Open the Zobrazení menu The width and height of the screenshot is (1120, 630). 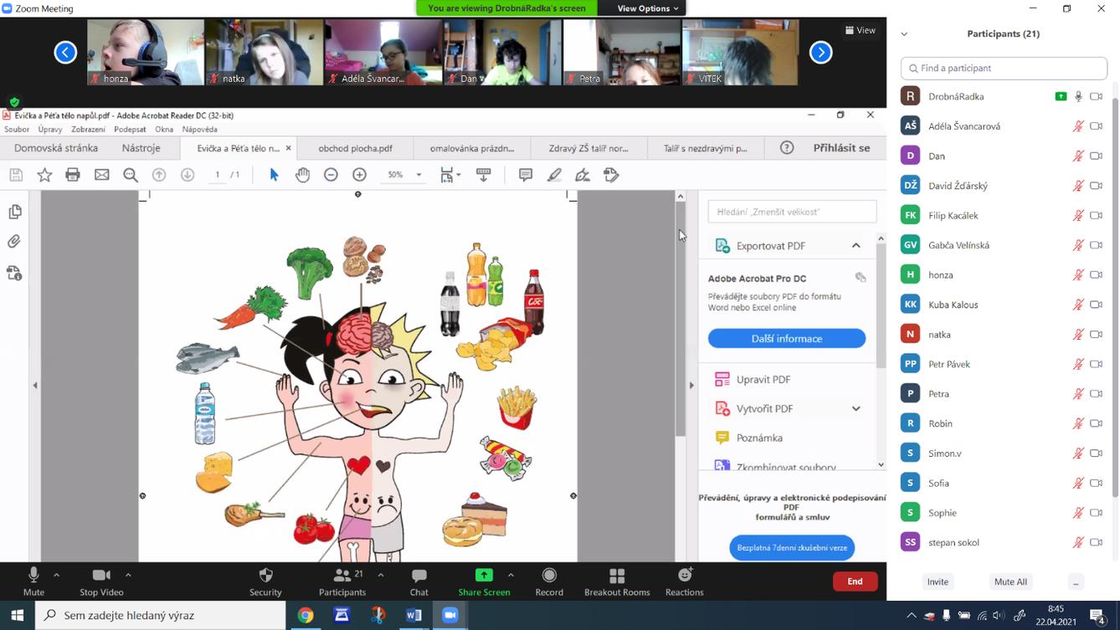[88, 130]
